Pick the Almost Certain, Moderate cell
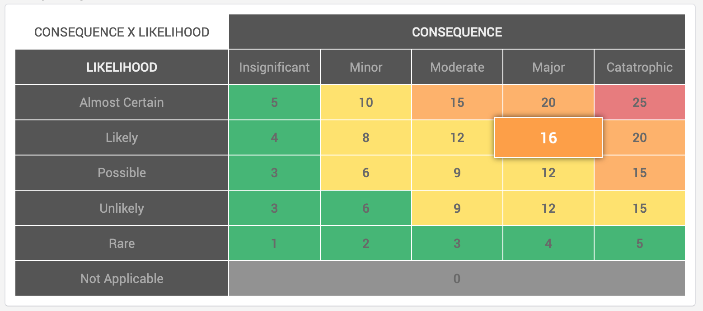 457,102
